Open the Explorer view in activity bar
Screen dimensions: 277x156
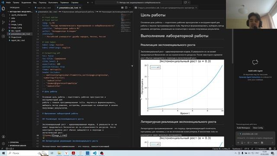[3, 9]
